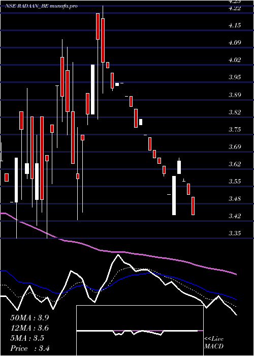This screenshot has width=254, height=356.
Task: Click the NSE RADAAN_BE munafa.pro title text
Action: [41, 6]
